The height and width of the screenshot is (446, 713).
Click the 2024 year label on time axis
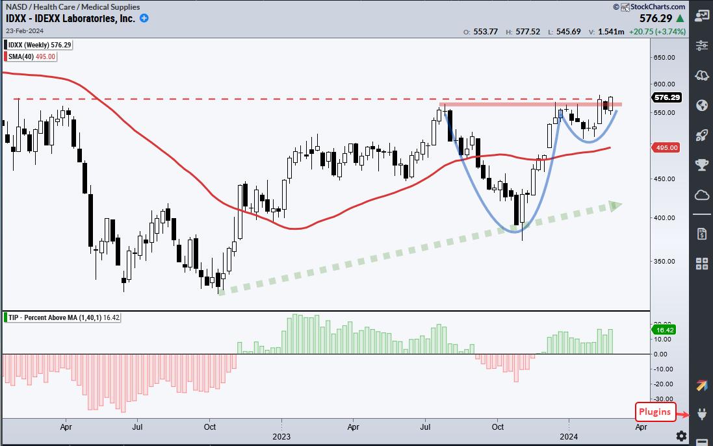tap(569, 437)
